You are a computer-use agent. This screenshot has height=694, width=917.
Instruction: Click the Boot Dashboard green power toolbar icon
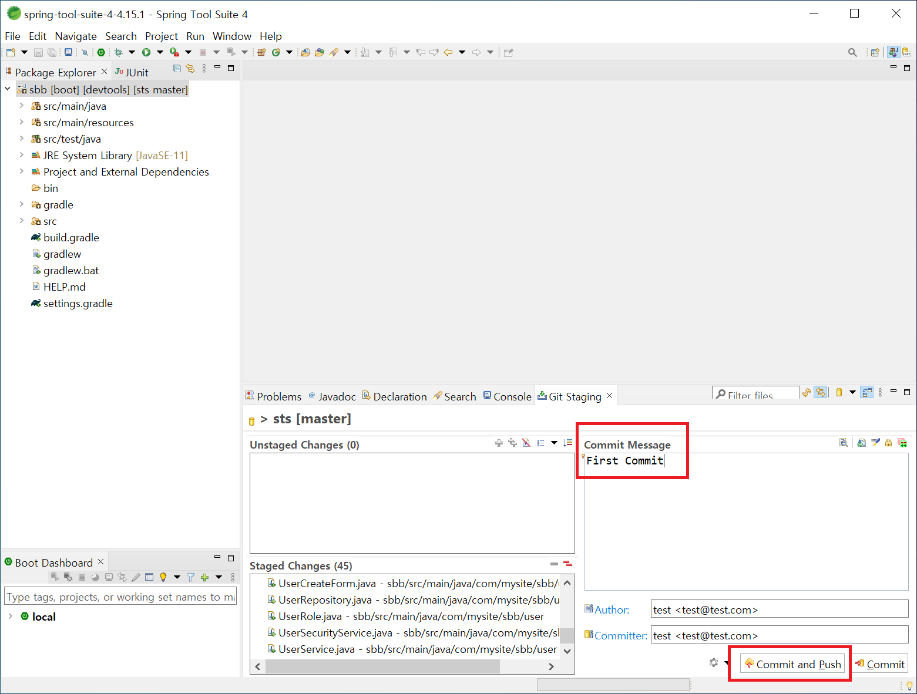coord(101,52)
